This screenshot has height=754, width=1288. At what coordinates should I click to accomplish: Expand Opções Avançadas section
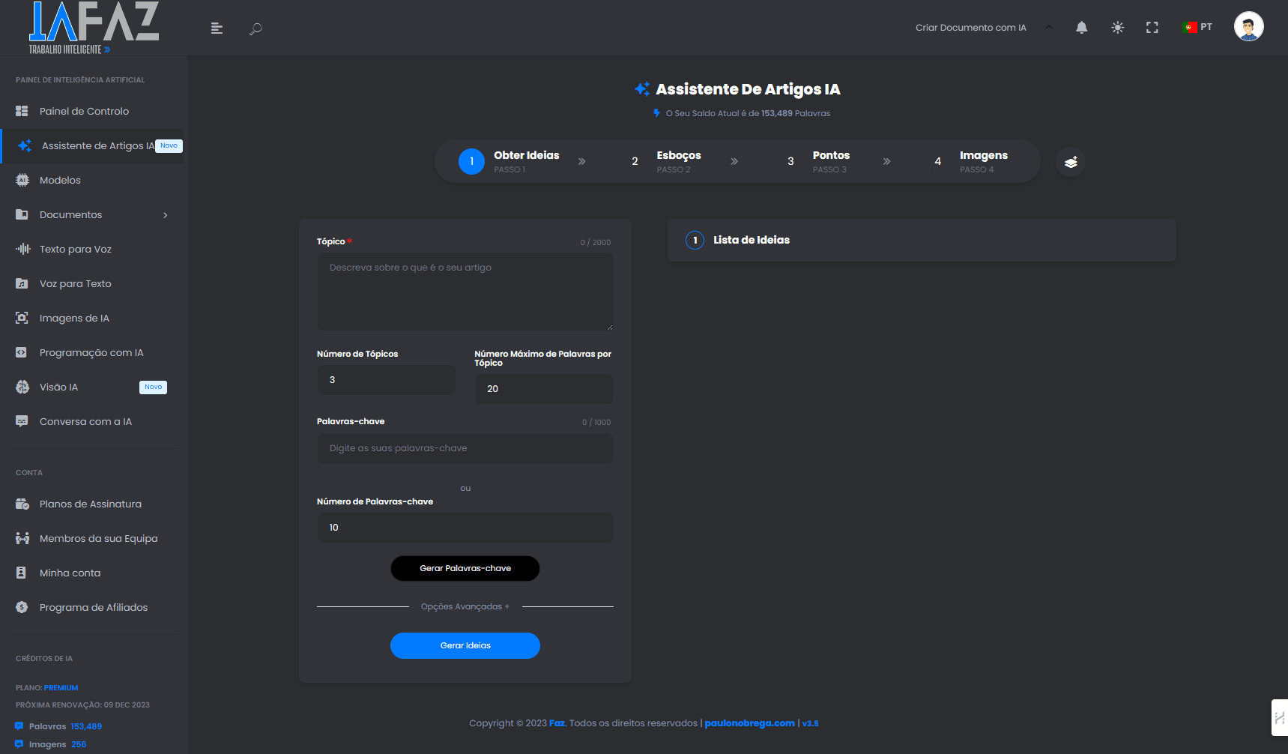click(465, 606)
